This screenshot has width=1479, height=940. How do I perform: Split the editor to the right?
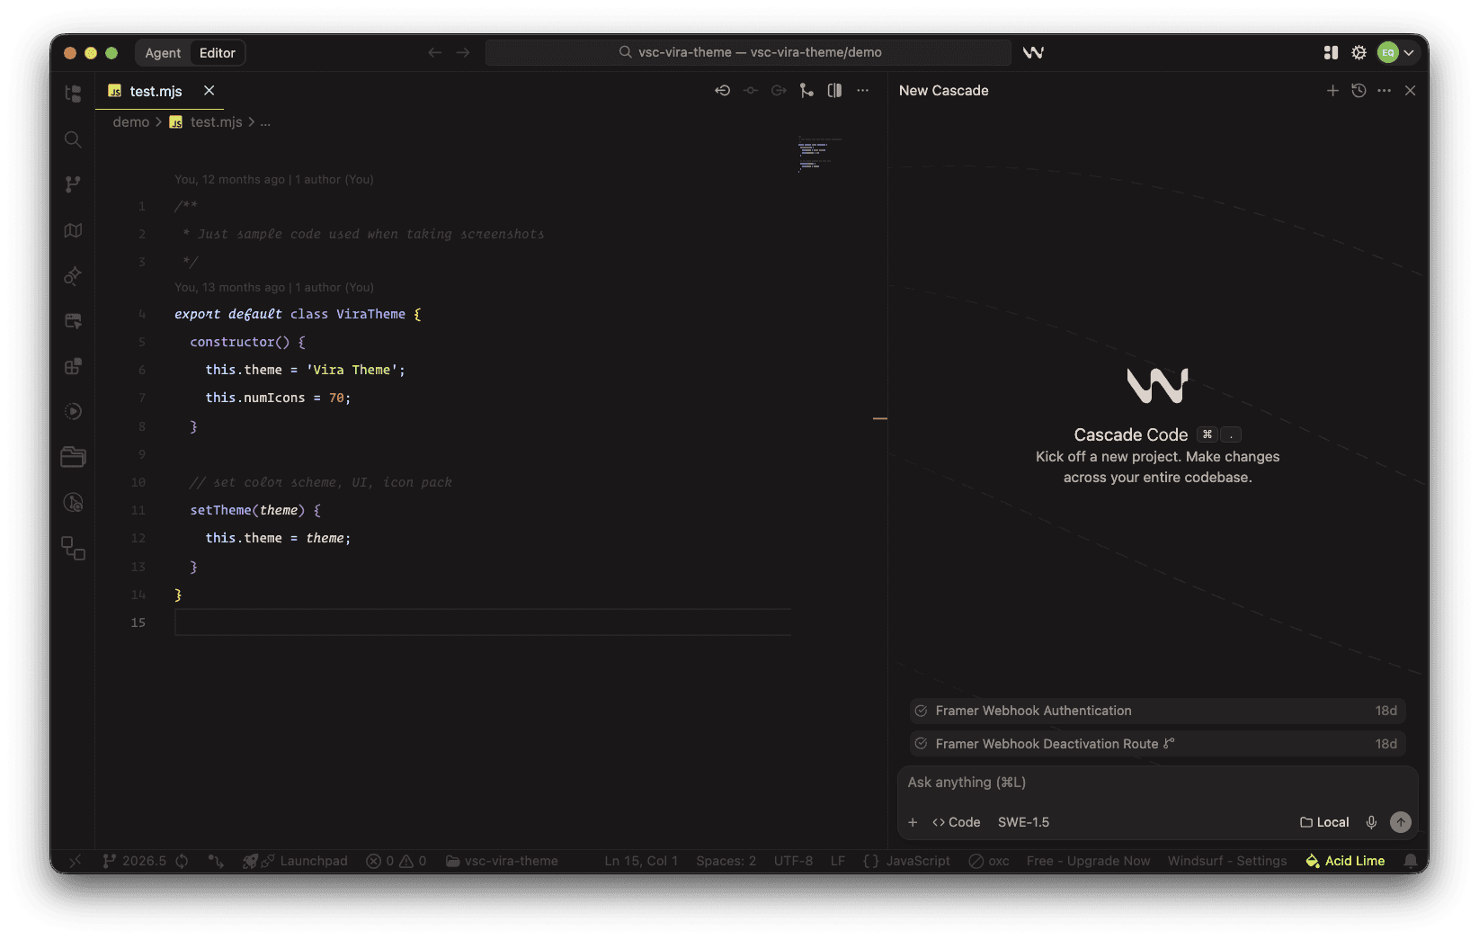coord(834,91)
